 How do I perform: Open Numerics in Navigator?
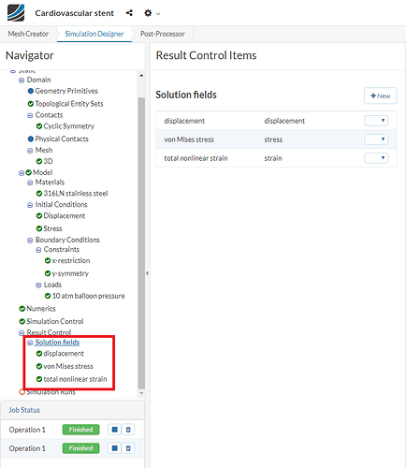pos(41,309)
